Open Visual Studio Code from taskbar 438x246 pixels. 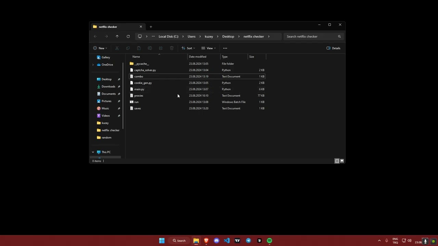pyautogui.click(x=227, y=241)
